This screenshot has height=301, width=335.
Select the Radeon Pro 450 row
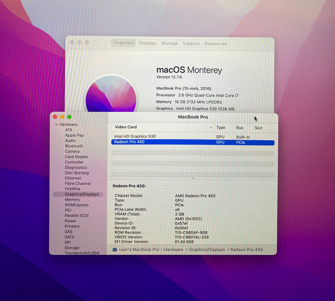(193, 142)
